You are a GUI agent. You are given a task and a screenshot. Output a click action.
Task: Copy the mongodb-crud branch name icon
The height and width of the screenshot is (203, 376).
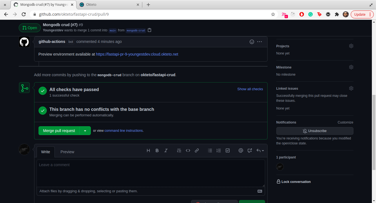pos(149,30)
